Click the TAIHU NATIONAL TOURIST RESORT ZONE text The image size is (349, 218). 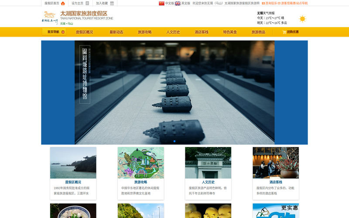click(x=87, y=18)
